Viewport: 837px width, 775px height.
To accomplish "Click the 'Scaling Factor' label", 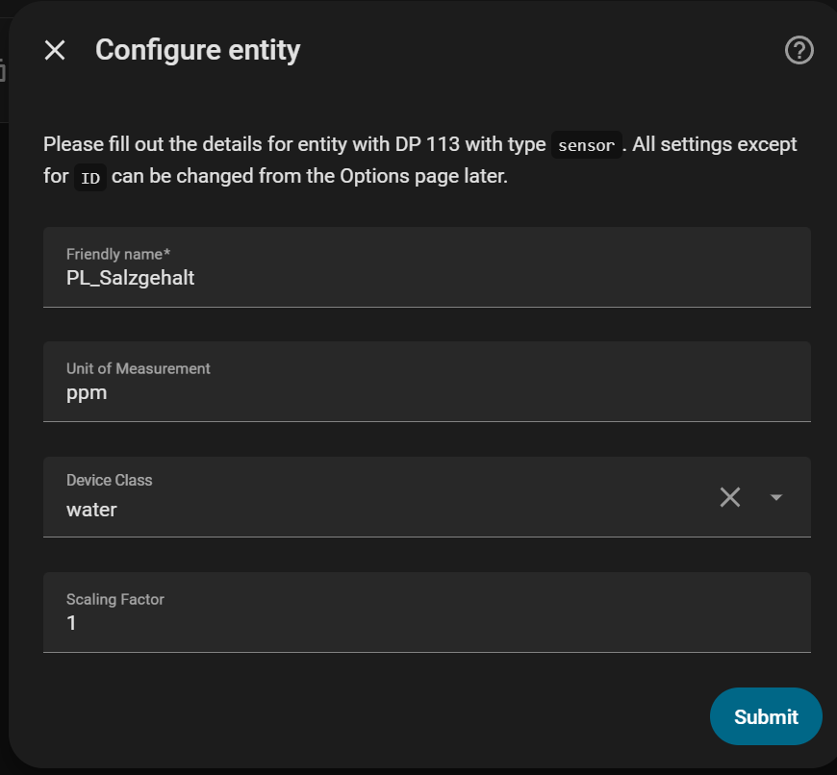I will pyautogui.click(x=114, y=599).
